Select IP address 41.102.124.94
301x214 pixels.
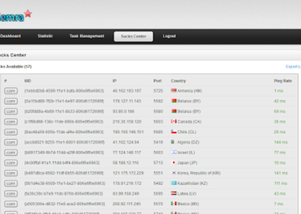pyautogui.click(x=126, y=143)
